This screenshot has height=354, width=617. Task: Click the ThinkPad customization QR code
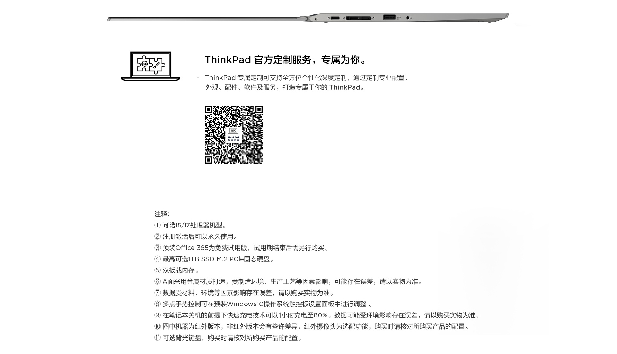coord(234,135)
